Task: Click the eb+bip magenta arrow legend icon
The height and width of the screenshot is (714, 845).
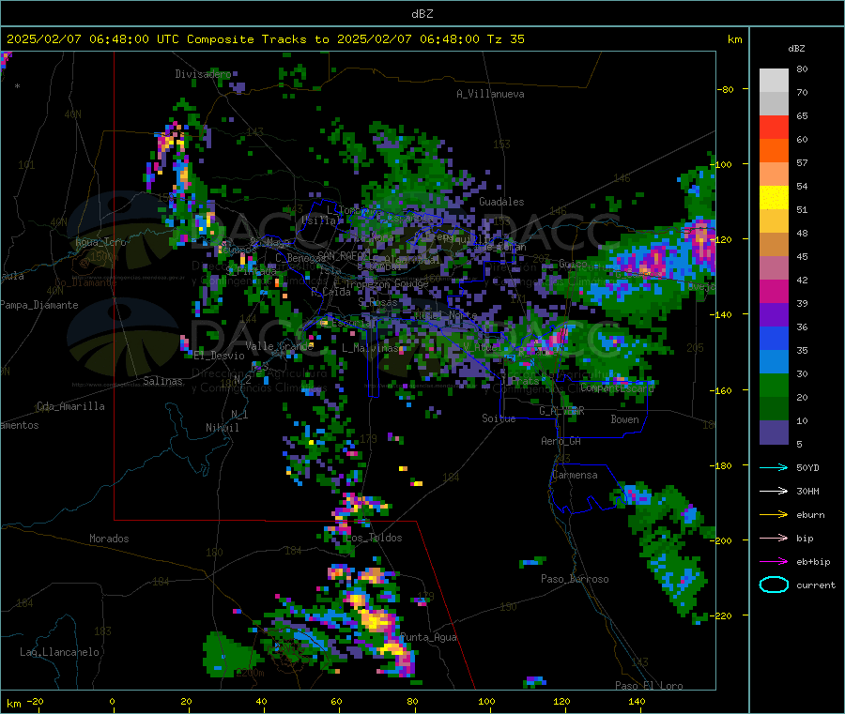Action: tap(774, 562)
